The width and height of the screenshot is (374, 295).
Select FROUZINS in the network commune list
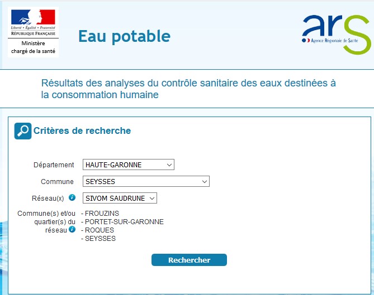click(x=102, y=214)
